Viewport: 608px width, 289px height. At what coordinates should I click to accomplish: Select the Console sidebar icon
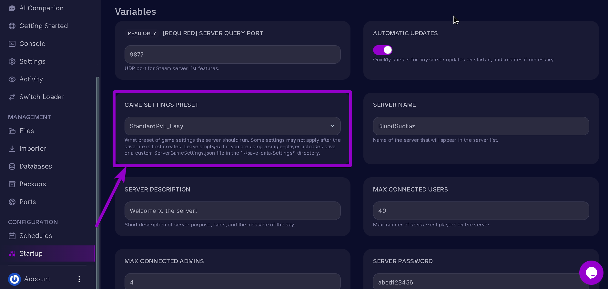tap(12, 43)
